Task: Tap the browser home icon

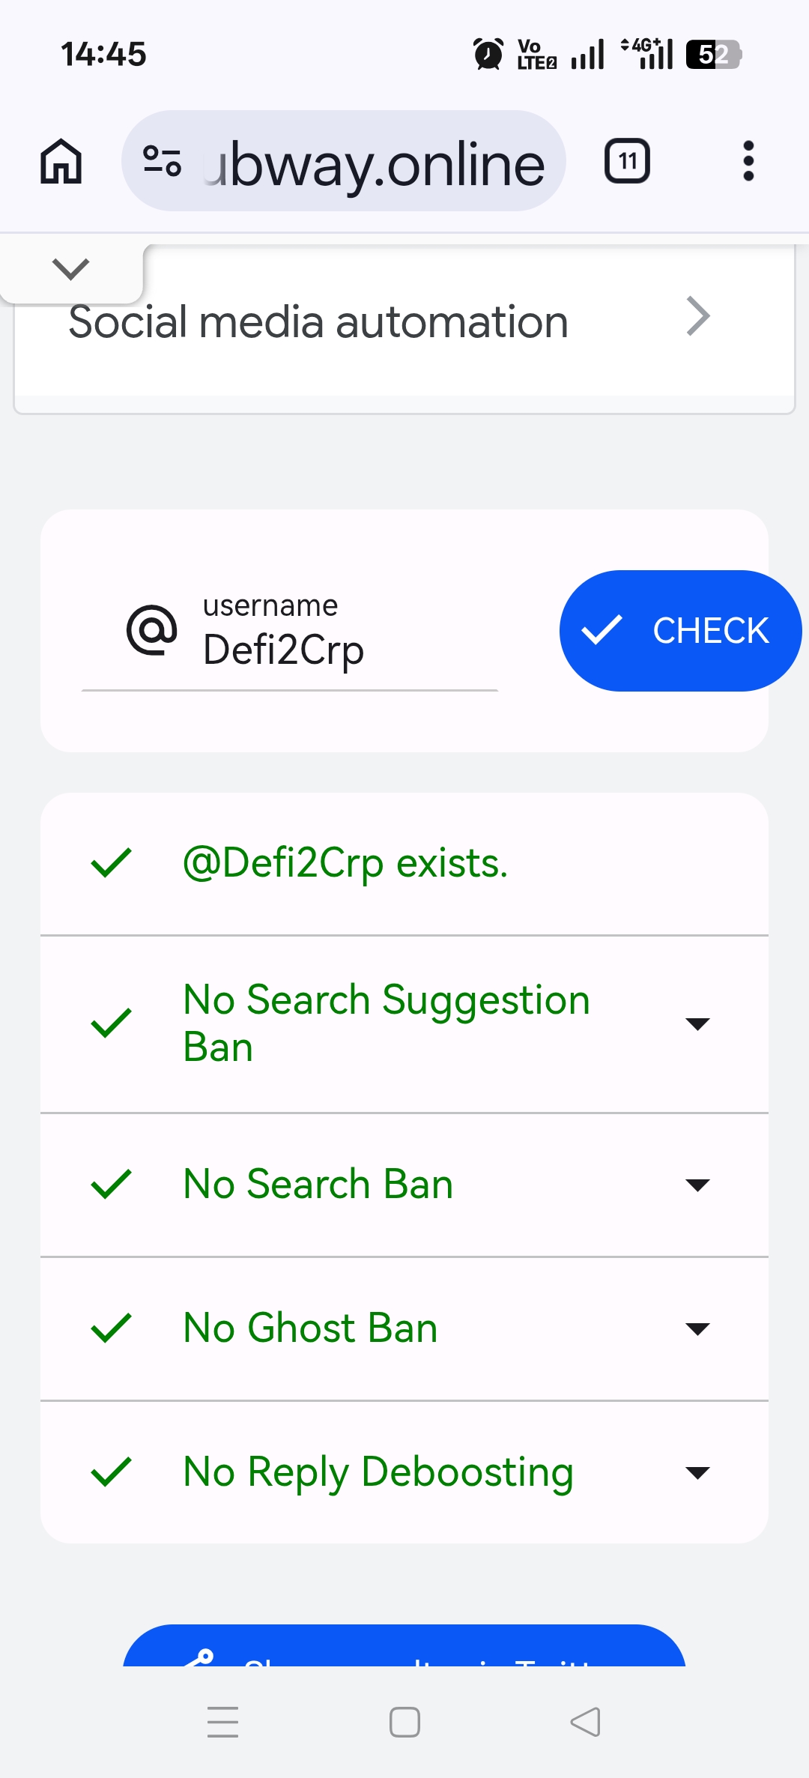Action: (61, 161)
